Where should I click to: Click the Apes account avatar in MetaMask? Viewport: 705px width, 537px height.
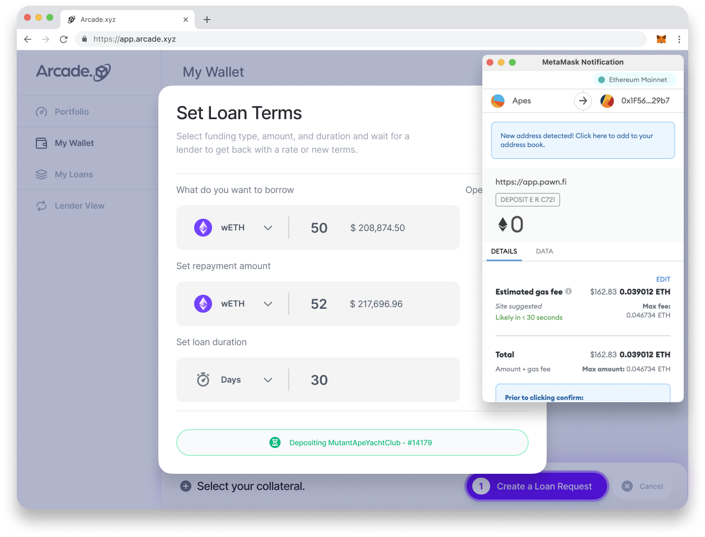[498, 101]
